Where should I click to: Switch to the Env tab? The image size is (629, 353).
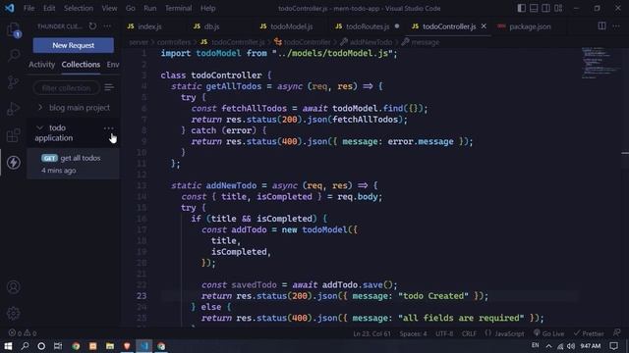(x=113, y=65)
